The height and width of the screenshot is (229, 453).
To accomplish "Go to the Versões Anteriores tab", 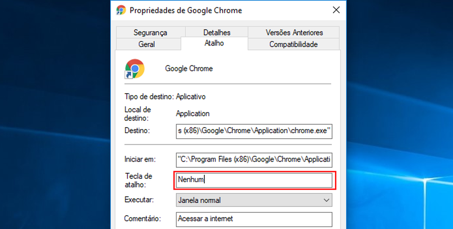I will (294, 32).
